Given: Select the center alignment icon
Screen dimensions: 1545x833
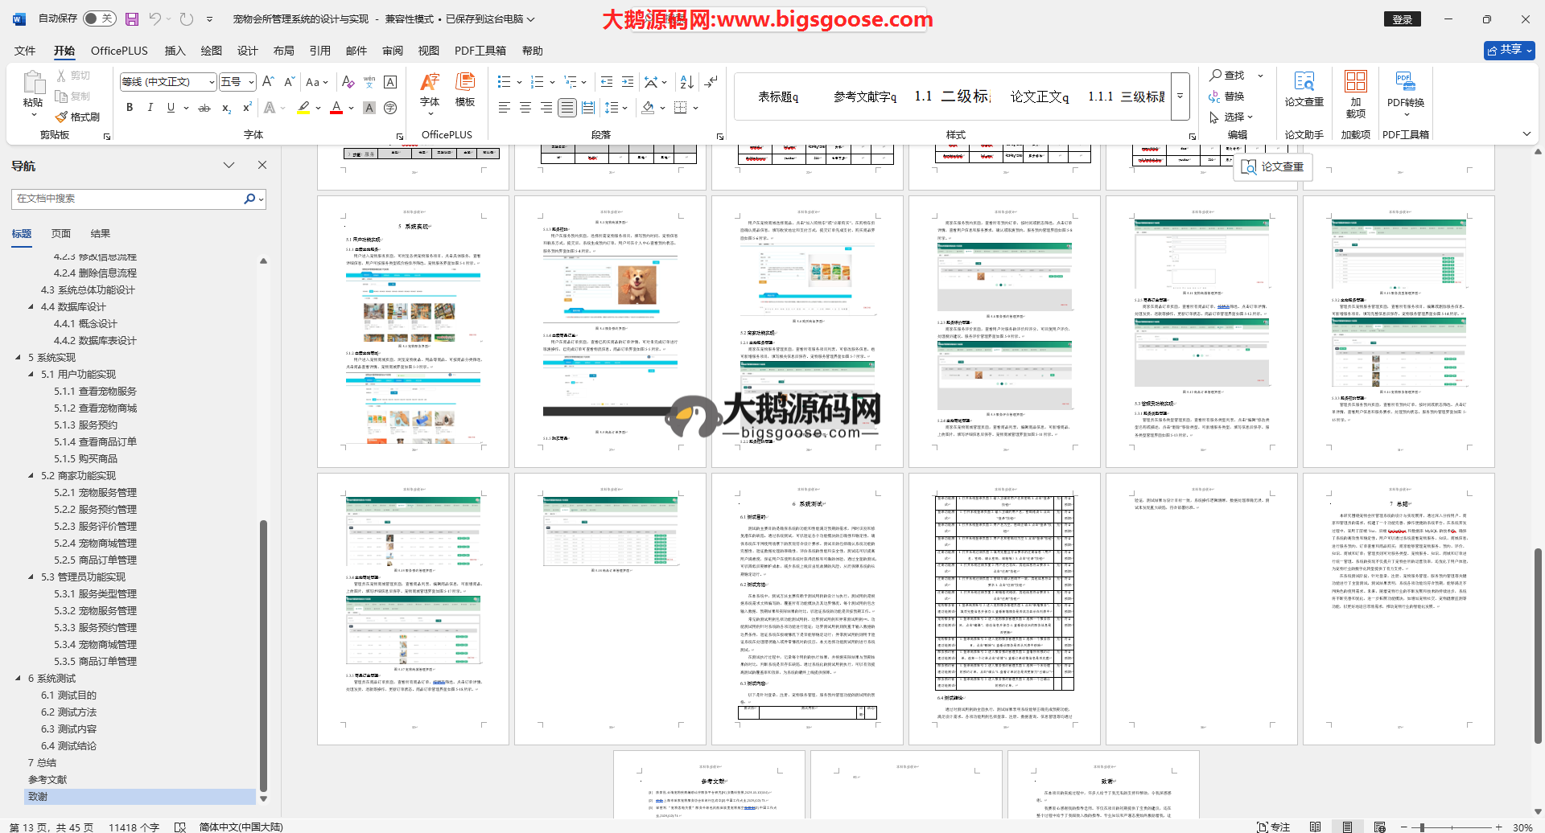Looking at the screenshot, I should click(x=525, y=108).
